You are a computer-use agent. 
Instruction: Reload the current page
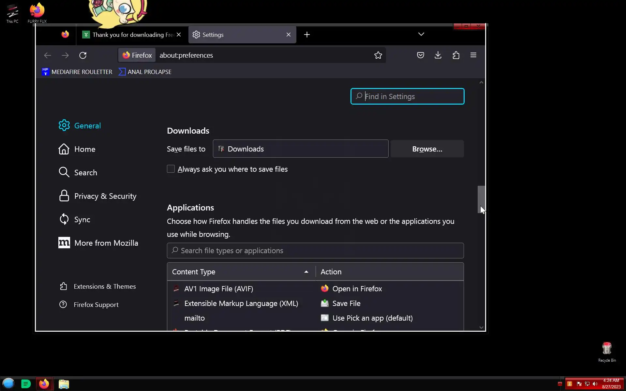click(x=83, y=55)
